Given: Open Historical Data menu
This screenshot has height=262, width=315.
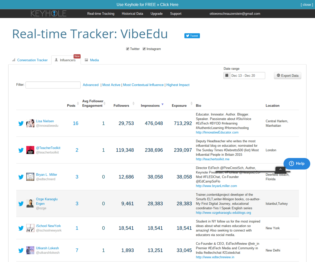Looking at the screenshot, I should [x=132, y=14].
